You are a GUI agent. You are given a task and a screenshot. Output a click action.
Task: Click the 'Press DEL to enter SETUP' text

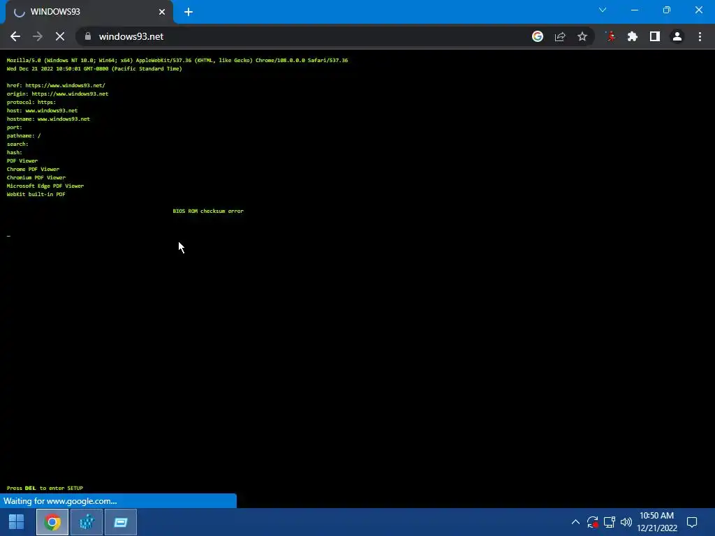tap(45, 488)
